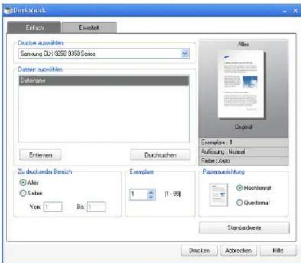Click the 'Auflösung : Normal' status text
The image size is (301, 263).
tap(223, 151)
